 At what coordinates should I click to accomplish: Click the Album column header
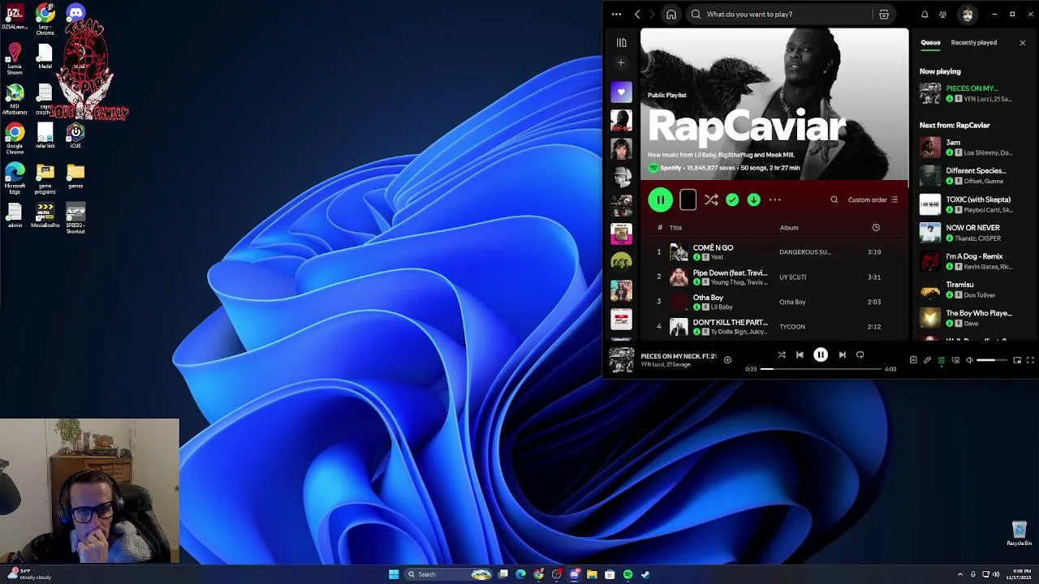789,228
